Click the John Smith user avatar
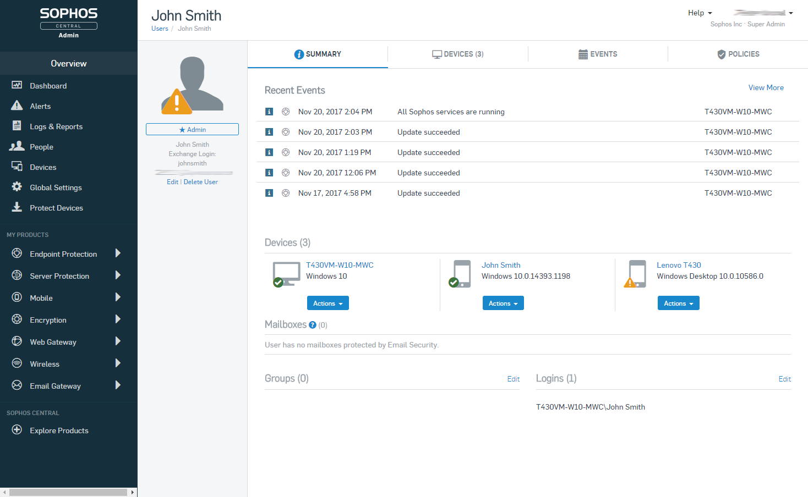Viewport: 808px width, 497px height. [x=192, y=85]
